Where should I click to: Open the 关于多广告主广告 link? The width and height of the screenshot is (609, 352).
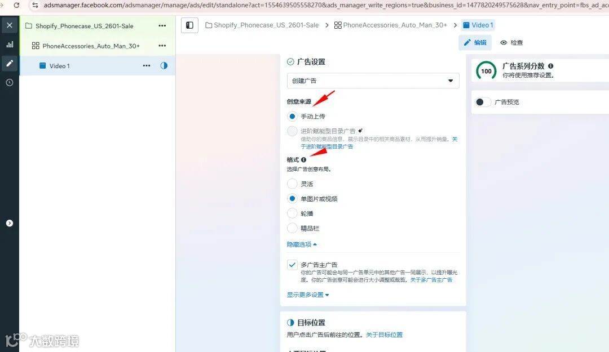(x=431, y=280)
